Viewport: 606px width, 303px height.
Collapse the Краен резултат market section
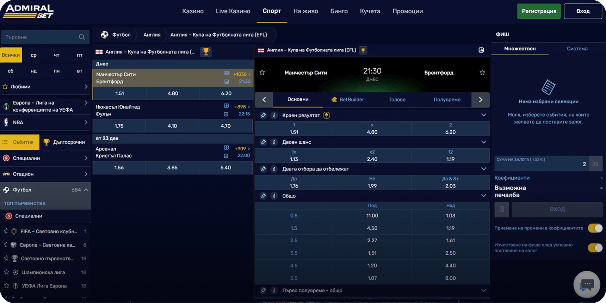pyautogui.click(x=483, y=115)
